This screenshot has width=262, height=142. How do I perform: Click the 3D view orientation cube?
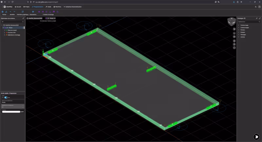coord(232,22)
